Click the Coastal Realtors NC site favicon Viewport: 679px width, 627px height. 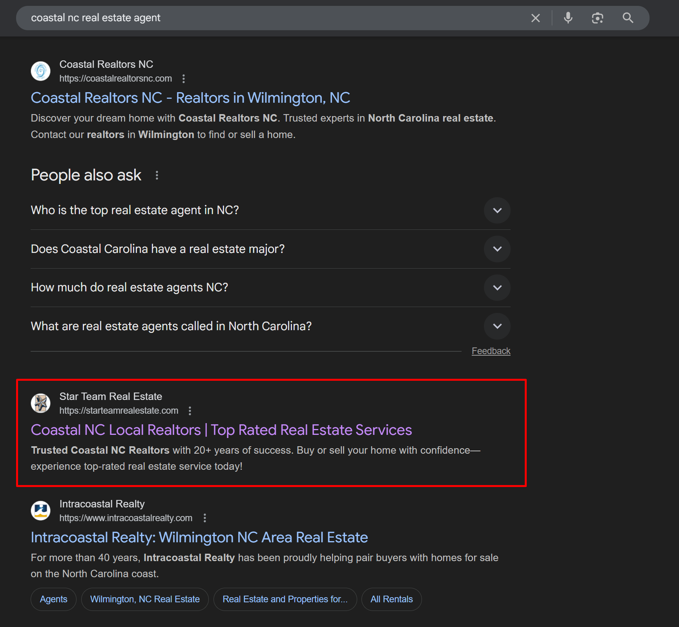click(41, 71)
